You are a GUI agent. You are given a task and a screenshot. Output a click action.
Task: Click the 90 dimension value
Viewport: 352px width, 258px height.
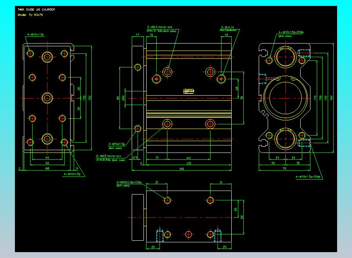pos(118,98)
